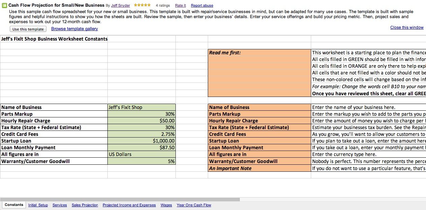426x210 pixels.
Task: Click Close this window link
Action: (407, 28)
